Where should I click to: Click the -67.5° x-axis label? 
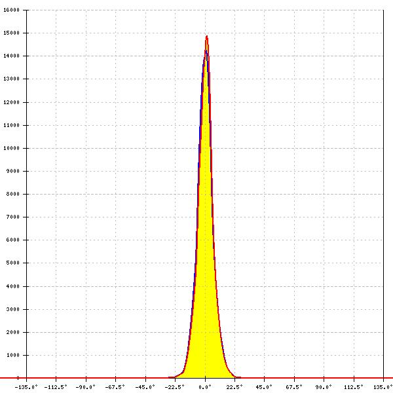tap(115, 387)
